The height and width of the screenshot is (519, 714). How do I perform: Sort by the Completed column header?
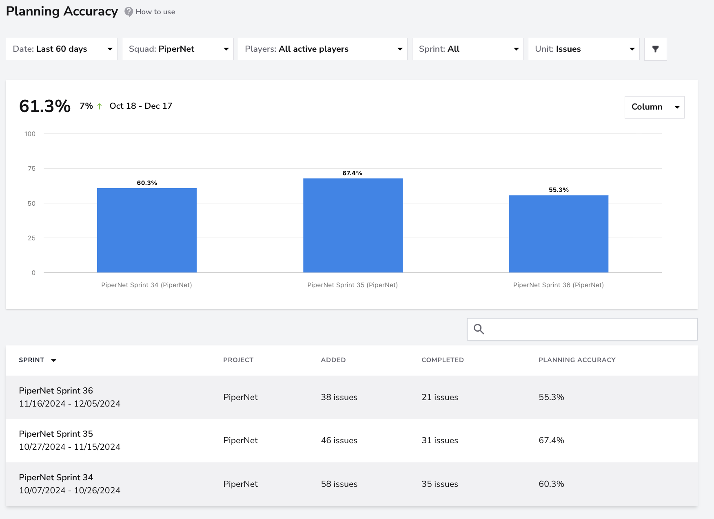pos(443,360)
